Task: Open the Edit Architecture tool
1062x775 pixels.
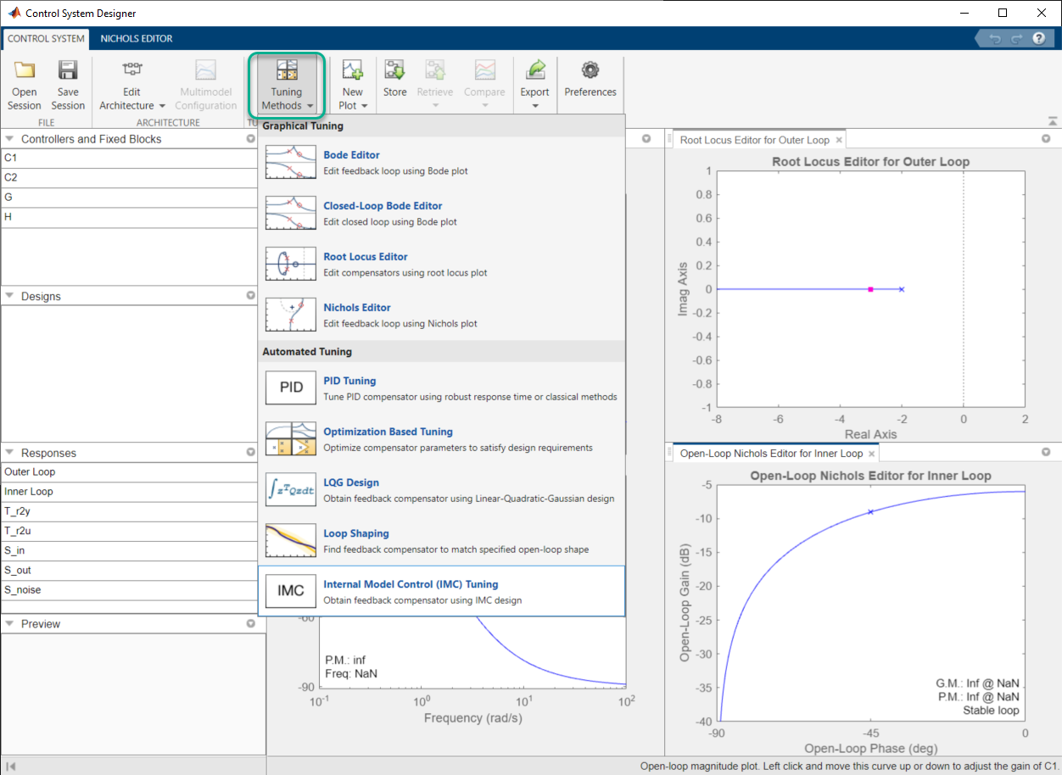Action: pos(131,85)
